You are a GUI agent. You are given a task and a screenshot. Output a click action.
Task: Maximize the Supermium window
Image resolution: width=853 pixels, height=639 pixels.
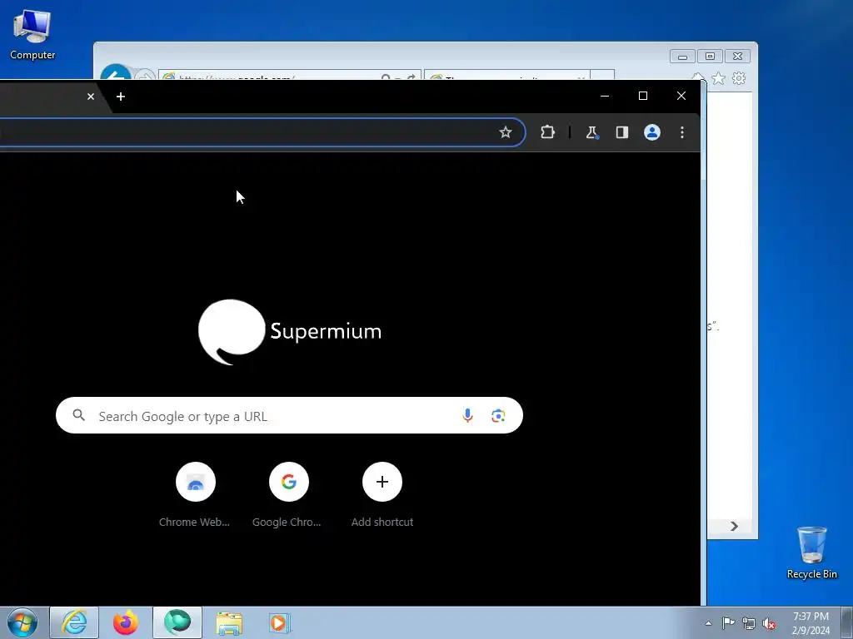click(x=642, y=97)
